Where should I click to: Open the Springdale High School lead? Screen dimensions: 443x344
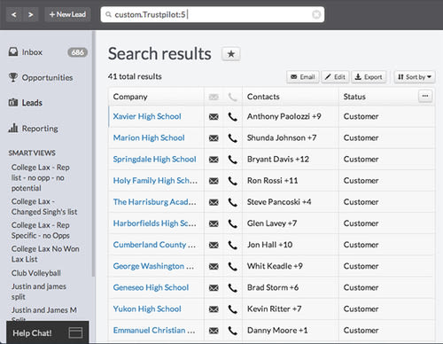(154, 160)
